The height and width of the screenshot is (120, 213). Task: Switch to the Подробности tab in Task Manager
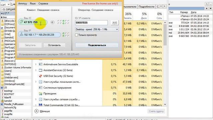point(146,7)
